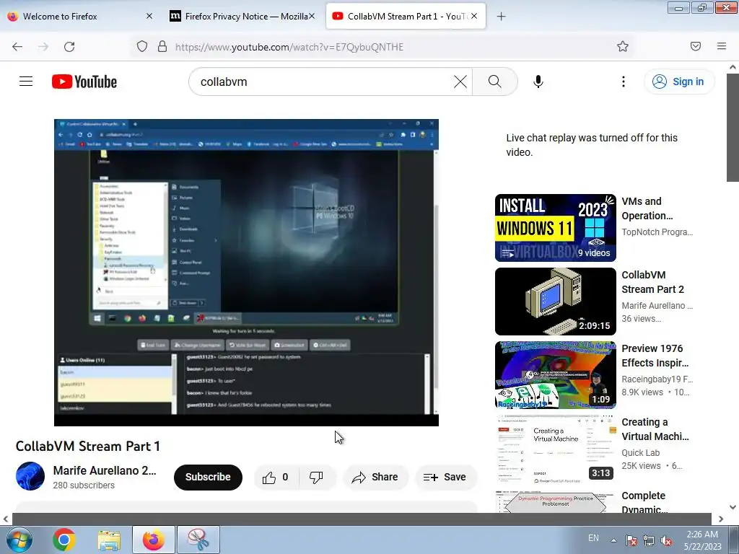Click the TopNotch Progra channel name
The image size is (739, 554).
657,232
